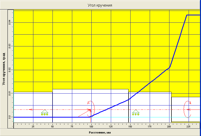Click the left-pointing axial force arrowhead near 25 mm

[x=31, y=110]
